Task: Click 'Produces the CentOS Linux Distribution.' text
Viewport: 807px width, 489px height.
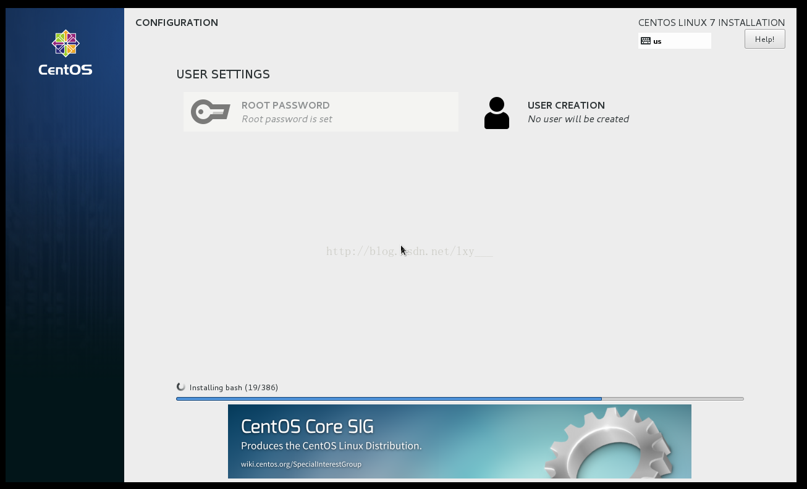Action: (x=331, y=446)
